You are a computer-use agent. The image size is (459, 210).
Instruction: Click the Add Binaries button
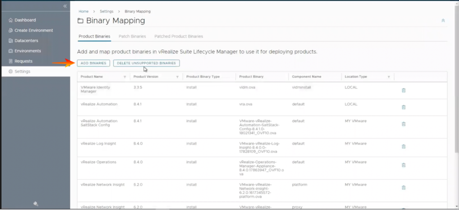click(93, 63)
